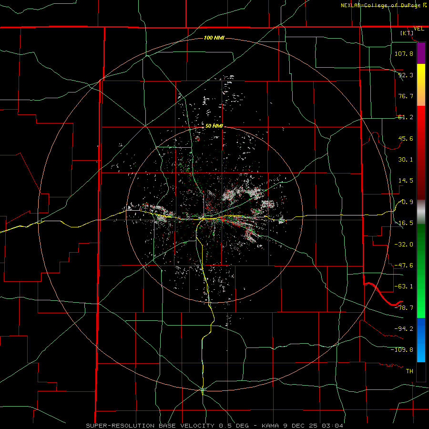Click the -32.0 velocity scale value
This screenshot has height=429, width=429.
404,245
